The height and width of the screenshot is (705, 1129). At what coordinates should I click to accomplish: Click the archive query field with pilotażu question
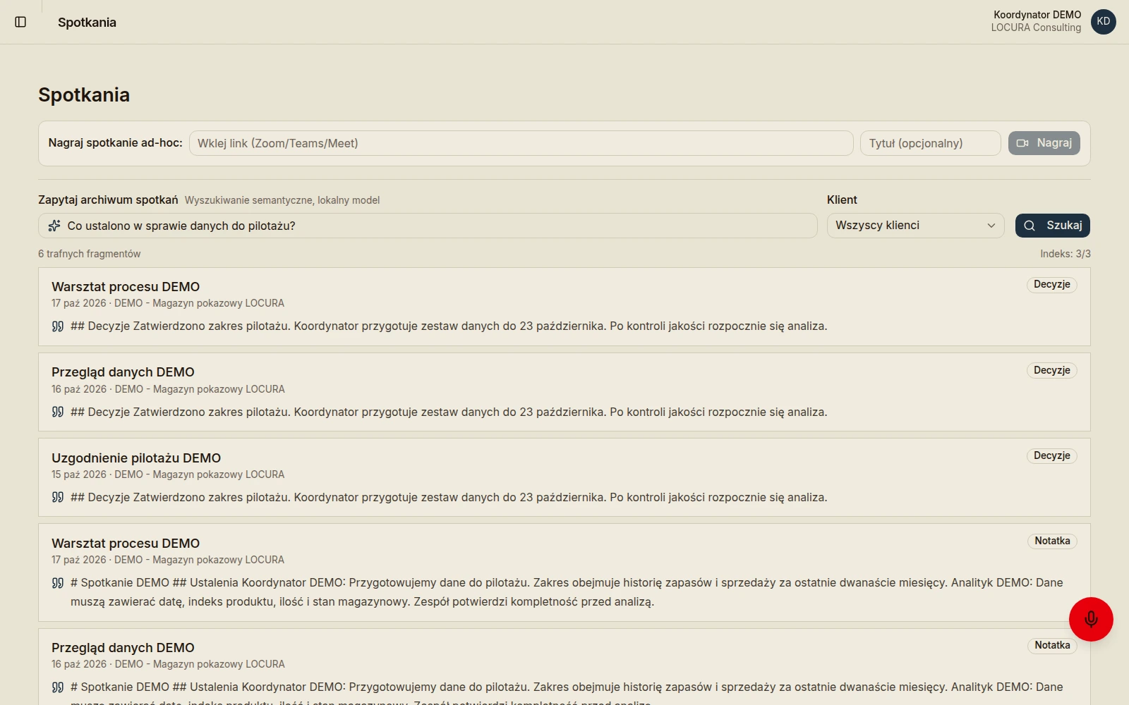[428, 226]
